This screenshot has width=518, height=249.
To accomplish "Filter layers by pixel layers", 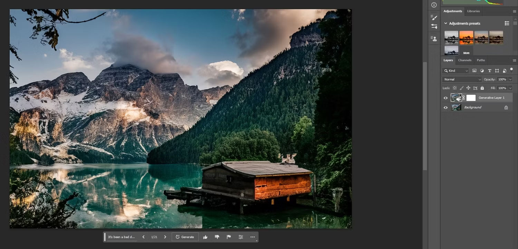I will [x=474, y=71].
